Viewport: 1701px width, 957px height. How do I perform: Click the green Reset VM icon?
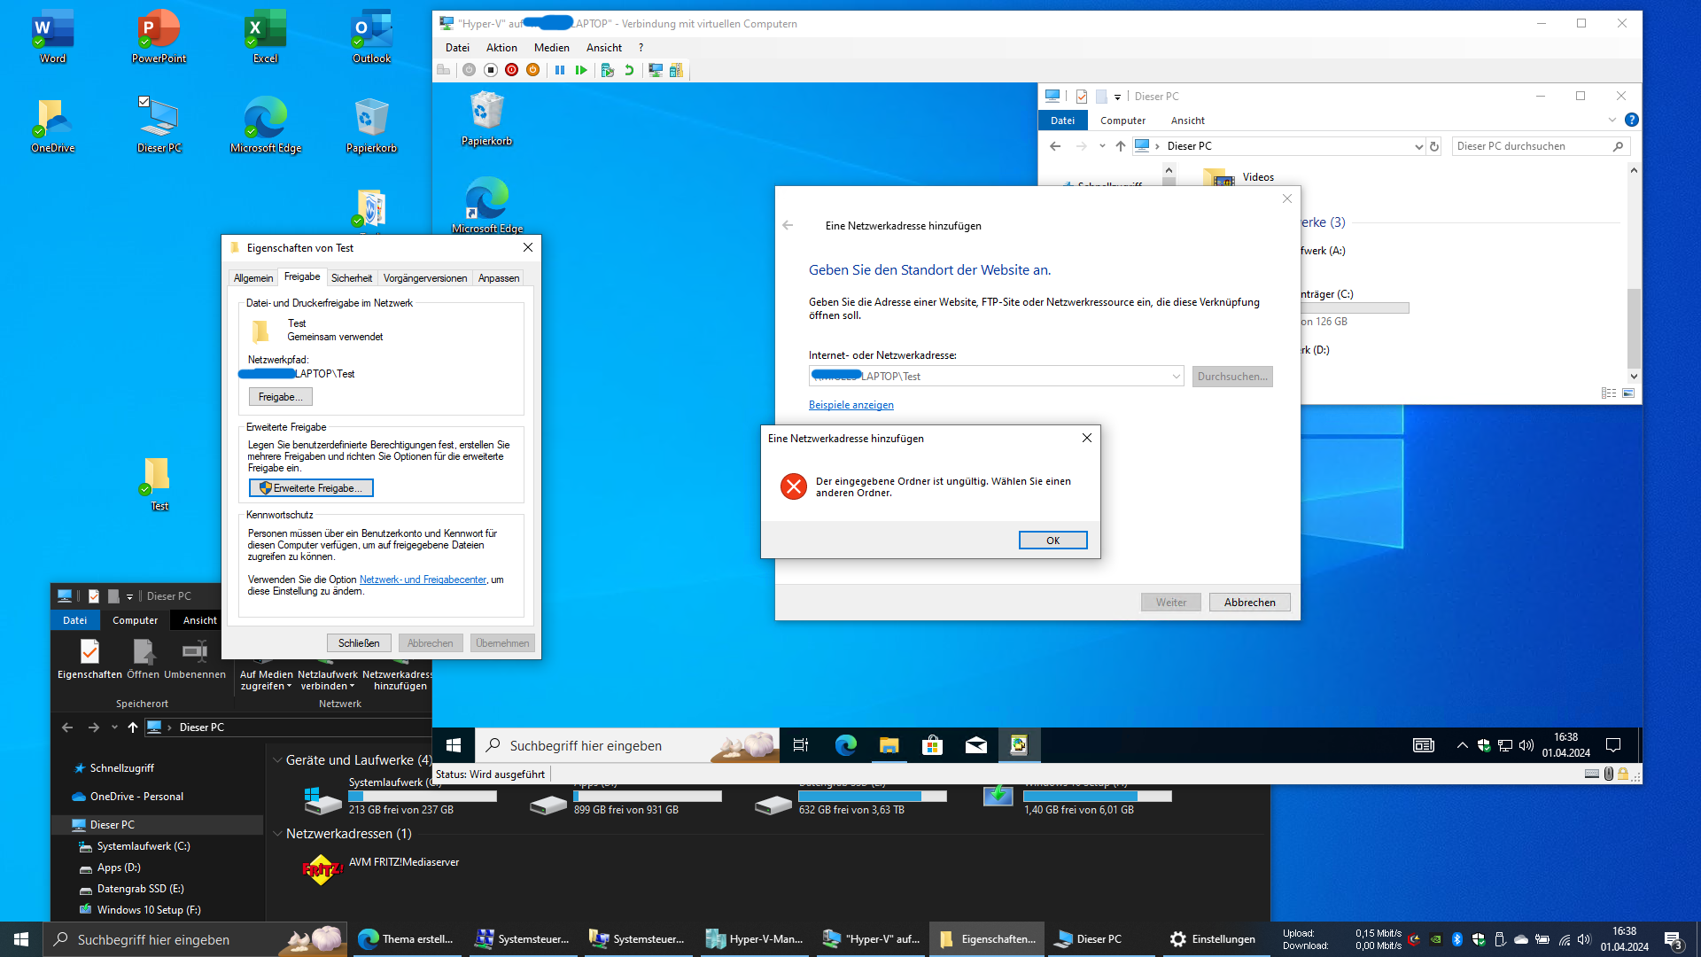pos(581,70)
